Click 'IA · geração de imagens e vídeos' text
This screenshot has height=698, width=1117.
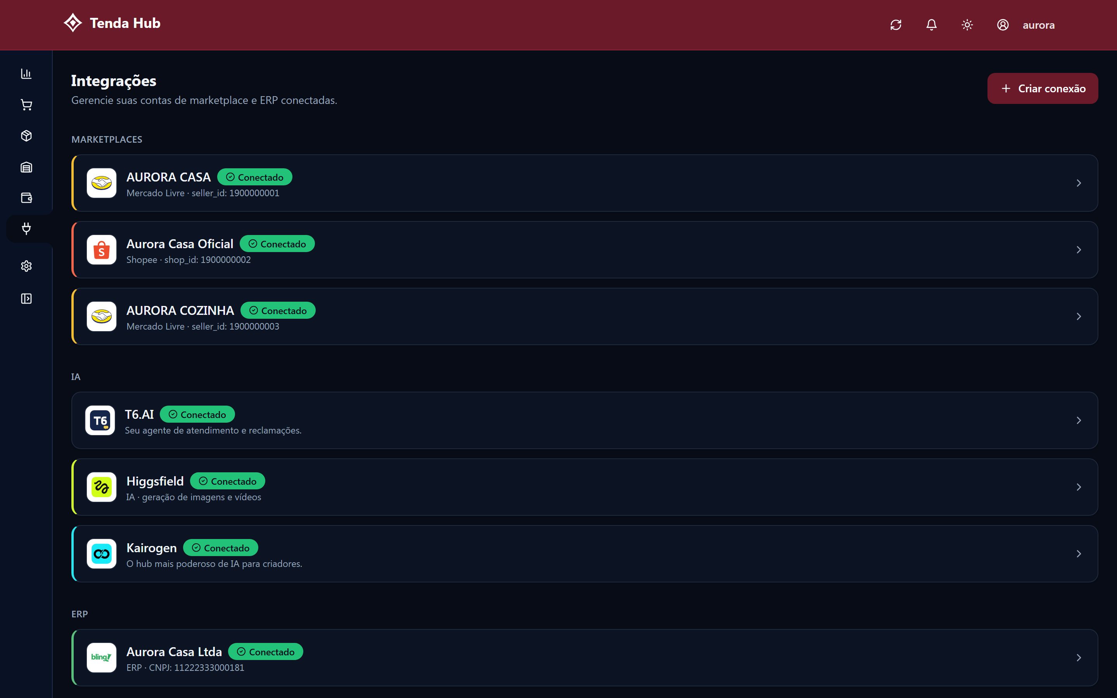coord(194,497)
